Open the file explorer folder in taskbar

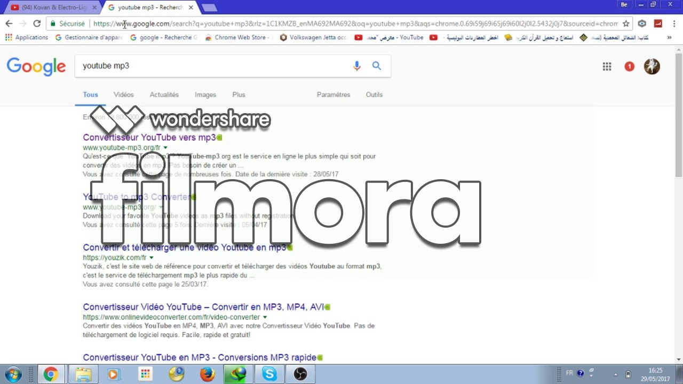tap(83, 374)
